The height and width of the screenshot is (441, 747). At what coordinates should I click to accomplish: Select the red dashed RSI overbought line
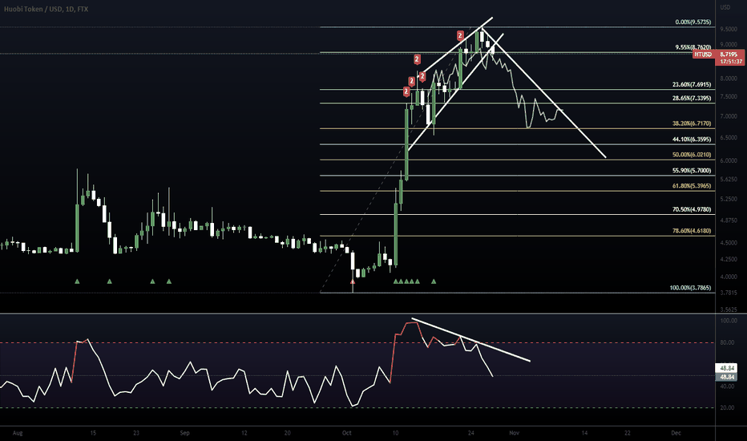(357, 343)
